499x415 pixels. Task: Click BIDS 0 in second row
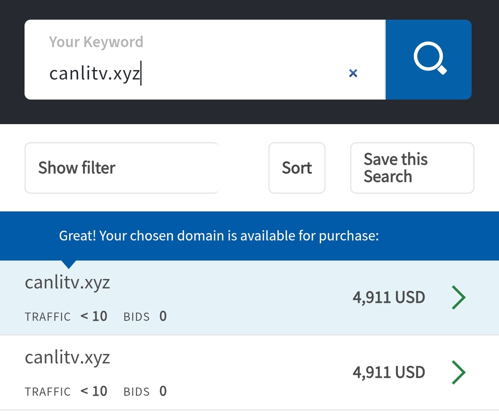[145, 391]
